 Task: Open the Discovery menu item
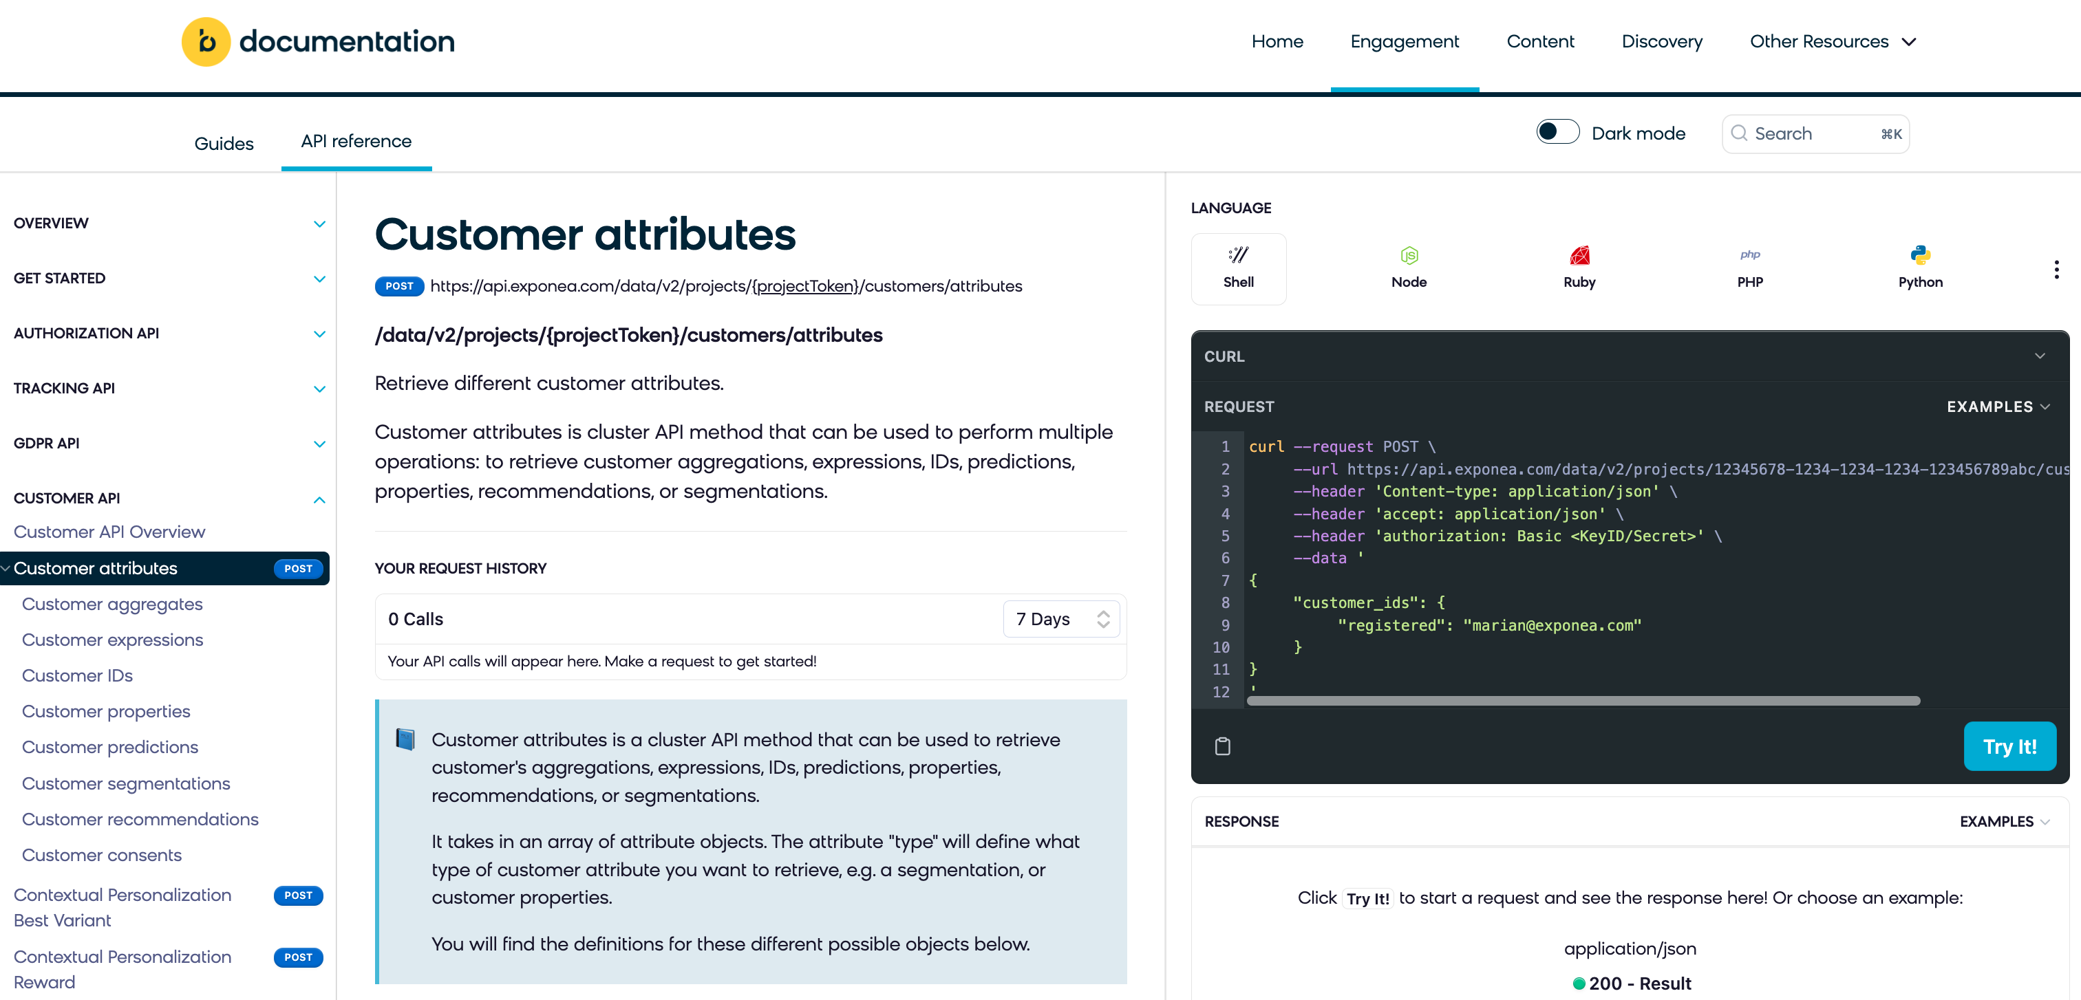tap(1662, 41)
